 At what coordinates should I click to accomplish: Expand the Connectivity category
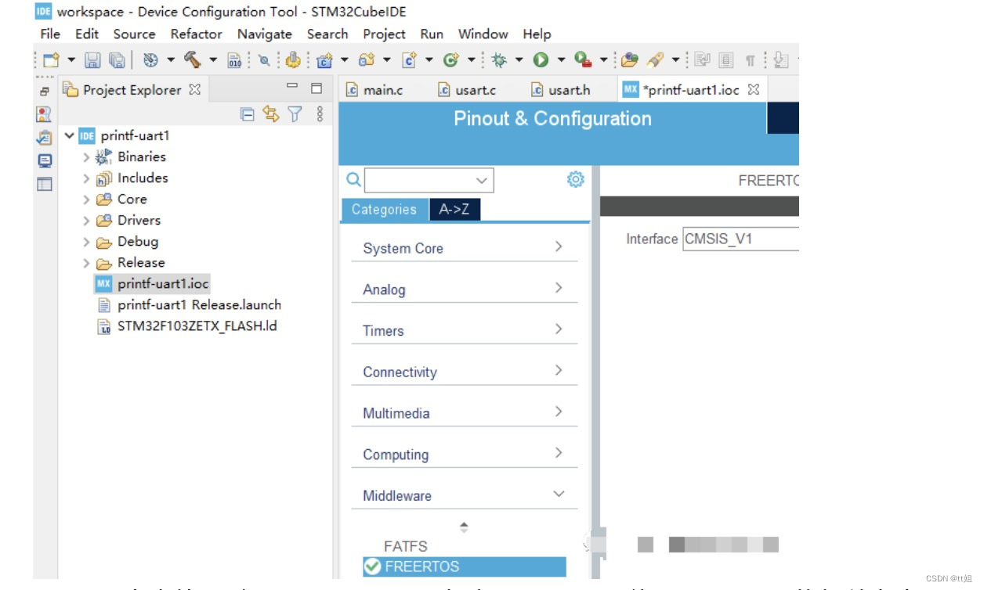click(464, 372)
